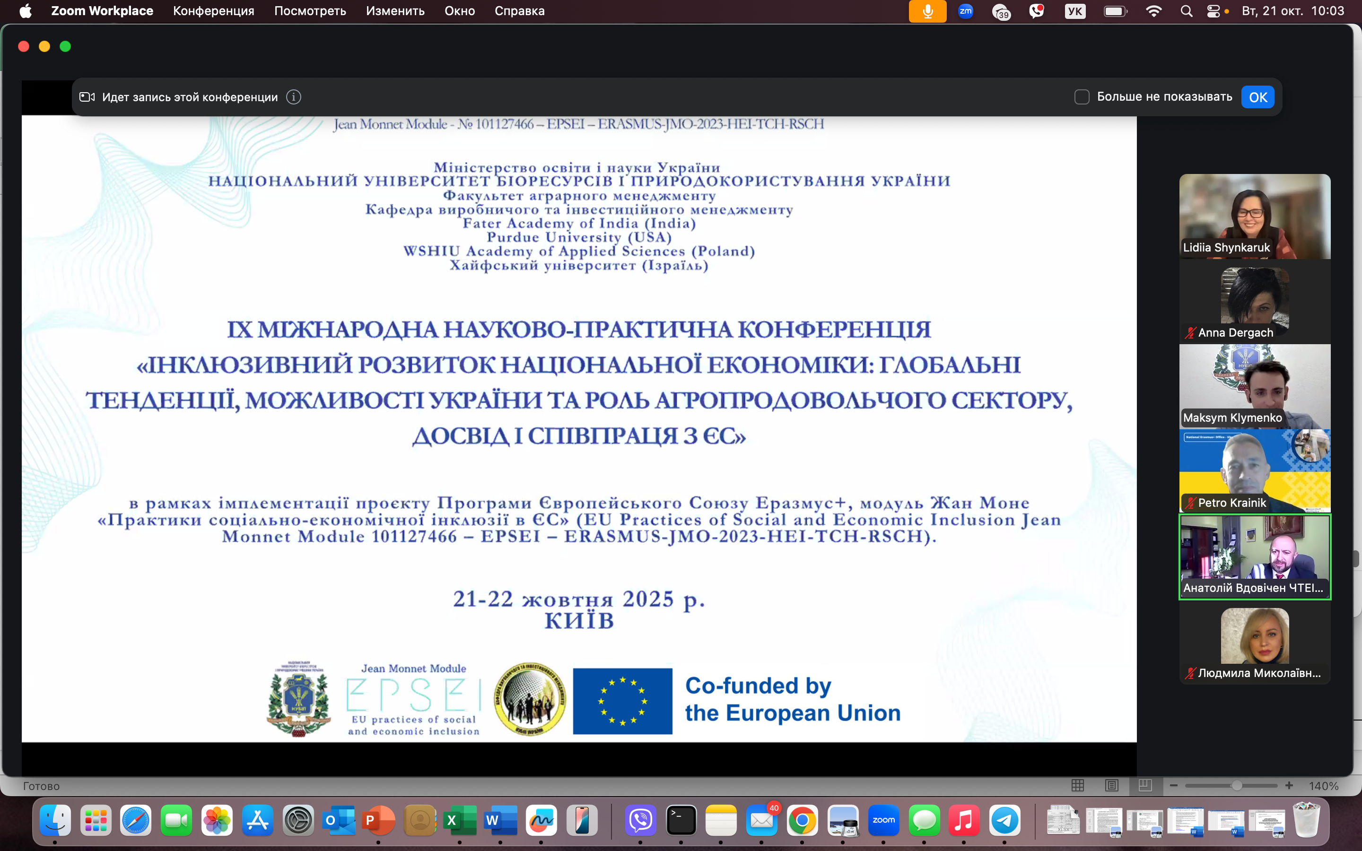Open Control Center in menu bar
This screenshot has height=851, width=1362.
1214,11
